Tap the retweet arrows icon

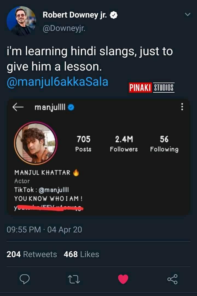(x=74, y=279)
